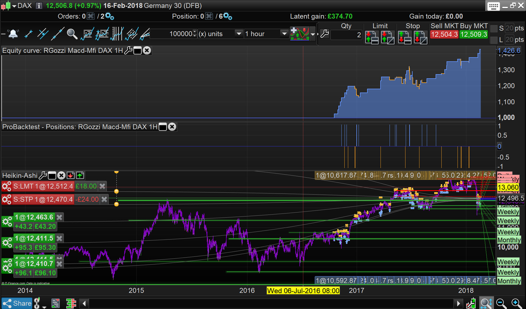Select the magnifying glass tool
The height and width of the screenshot is (309, 526).
pyautogui.click(x=72, y=34)
